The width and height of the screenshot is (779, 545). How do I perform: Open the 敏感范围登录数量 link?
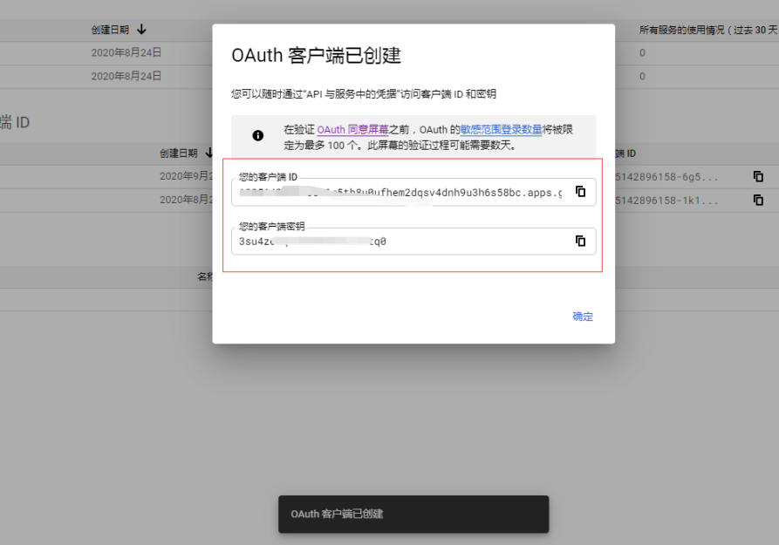(501, 130)
